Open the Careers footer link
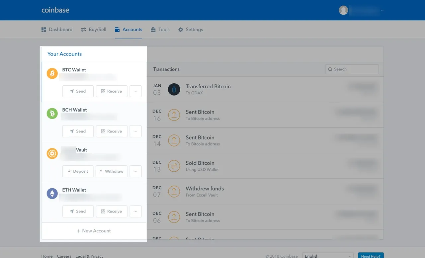425x258 pixels. coord(64,256)
